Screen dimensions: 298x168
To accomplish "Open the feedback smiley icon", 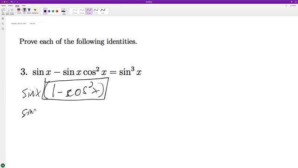I will tap(296, 2).
